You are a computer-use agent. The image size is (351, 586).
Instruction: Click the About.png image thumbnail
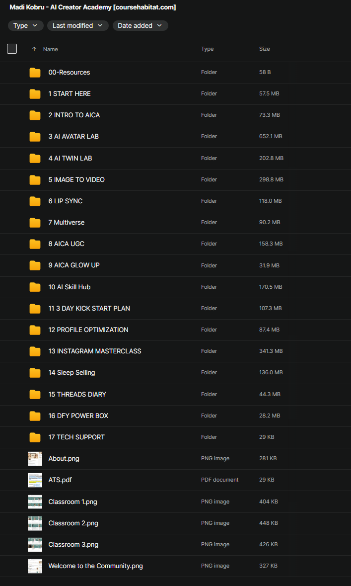[x=35, y=459]
